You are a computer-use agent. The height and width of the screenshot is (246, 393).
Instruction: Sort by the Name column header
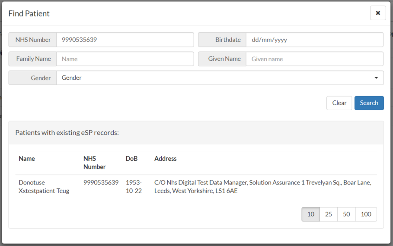pos(27,159)
